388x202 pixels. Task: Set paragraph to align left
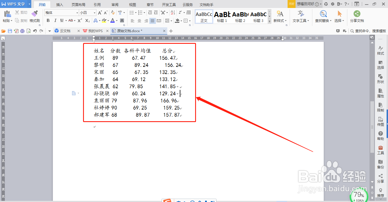pyautogui.click(x=133, y=21)
